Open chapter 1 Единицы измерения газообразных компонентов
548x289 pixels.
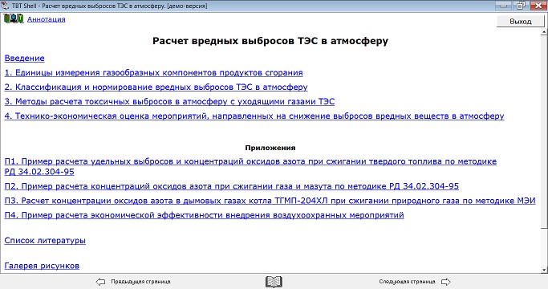click(153, 73)
